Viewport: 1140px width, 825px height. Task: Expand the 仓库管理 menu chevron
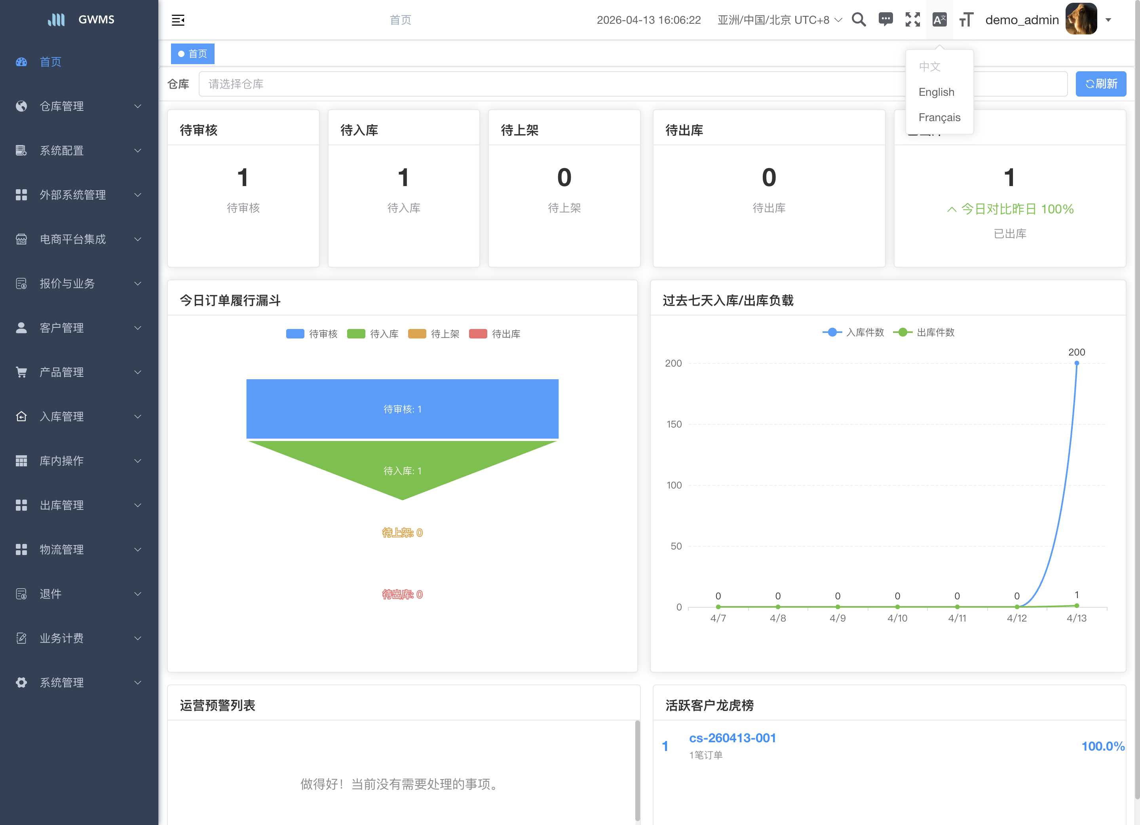point(138,106)
